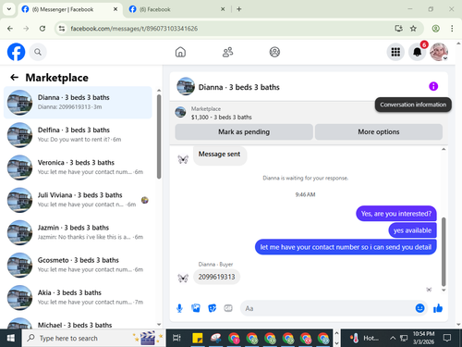Open the Windows Start menu

pyautogui.click(x=10, y=338)
